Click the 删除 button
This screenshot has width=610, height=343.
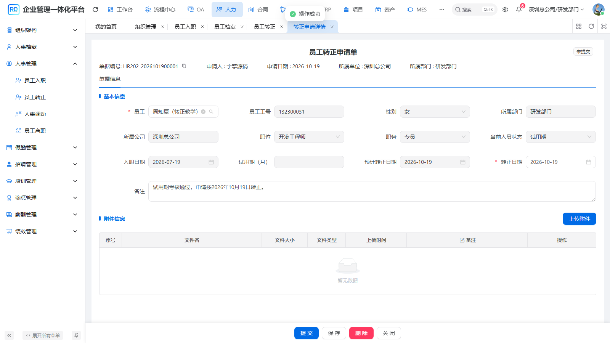coord(361,333)
